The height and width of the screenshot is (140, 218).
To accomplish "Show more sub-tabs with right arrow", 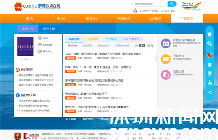I will click(x=144, y=45).
